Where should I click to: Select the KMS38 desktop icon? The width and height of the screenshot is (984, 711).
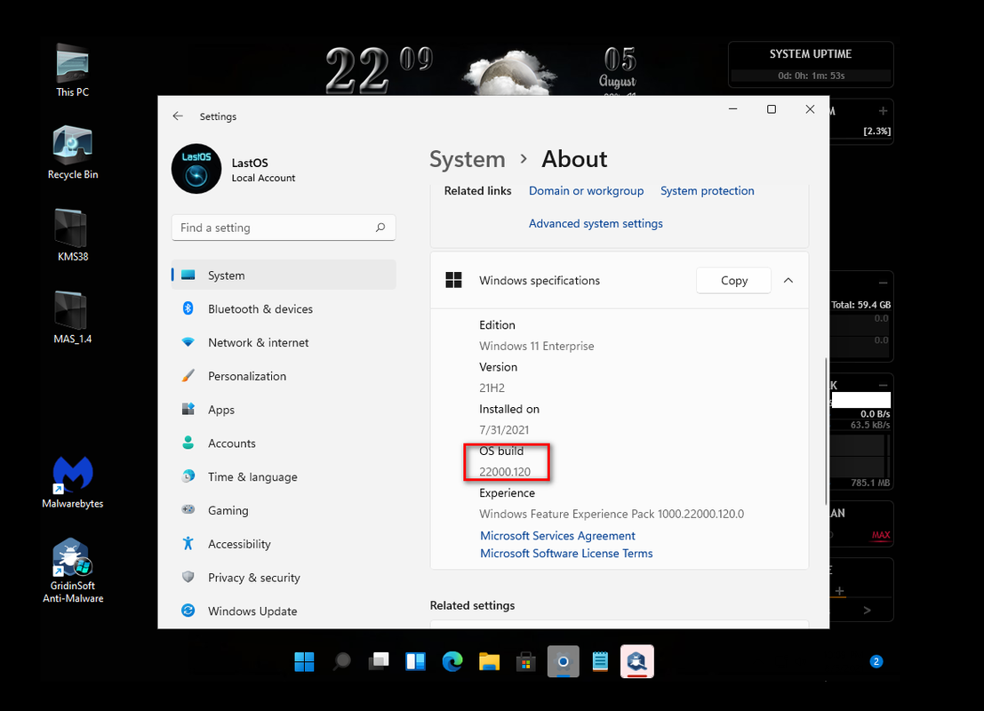point(73,235)
